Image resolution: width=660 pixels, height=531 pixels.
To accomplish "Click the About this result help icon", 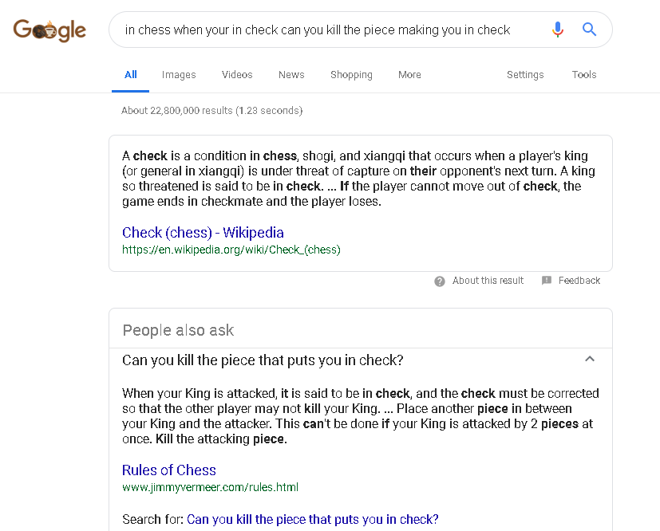I will (440, 281).
